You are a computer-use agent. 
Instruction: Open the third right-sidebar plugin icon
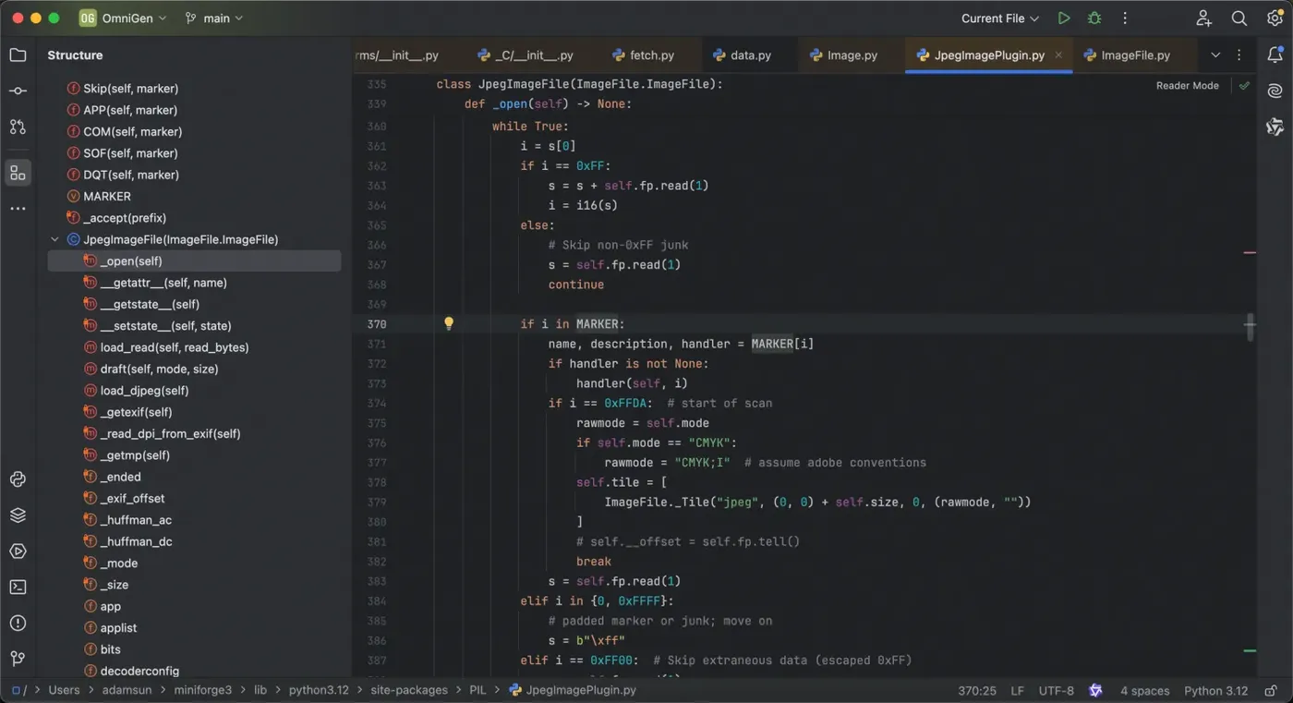[x=1275, y=127]
